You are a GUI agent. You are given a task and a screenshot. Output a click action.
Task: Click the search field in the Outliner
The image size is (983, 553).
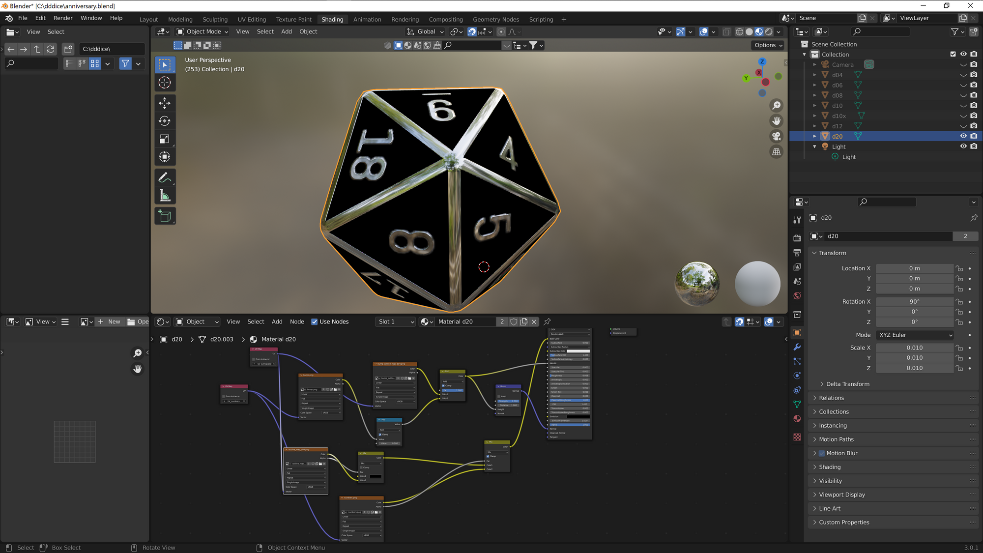click(880, 31)
